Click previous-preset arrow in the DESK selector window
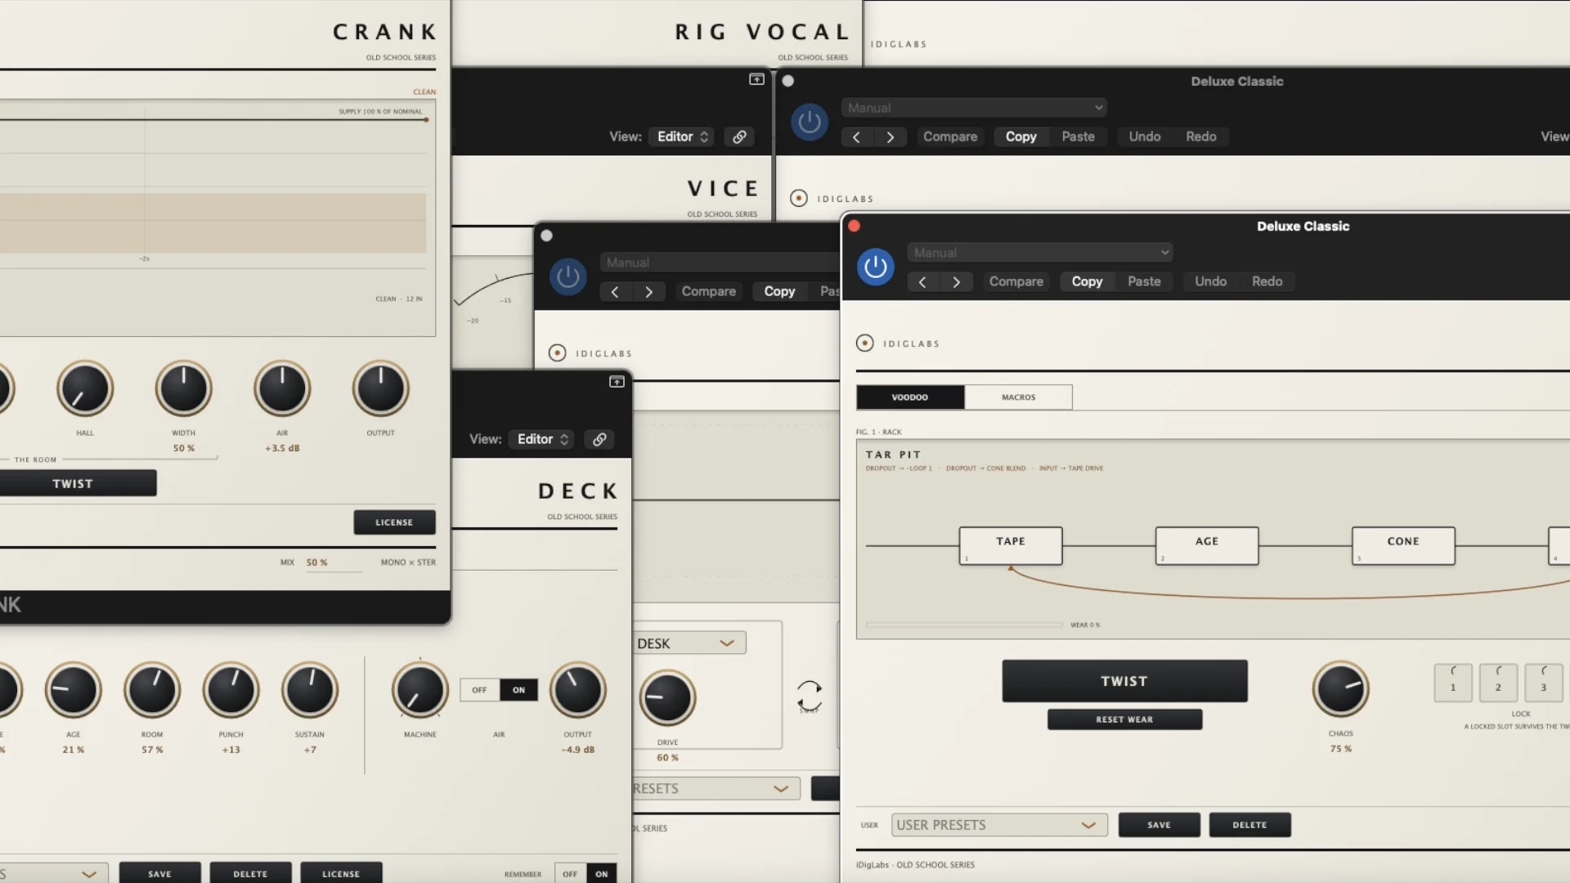1570x883 pixels. click(x=615, y=292)
